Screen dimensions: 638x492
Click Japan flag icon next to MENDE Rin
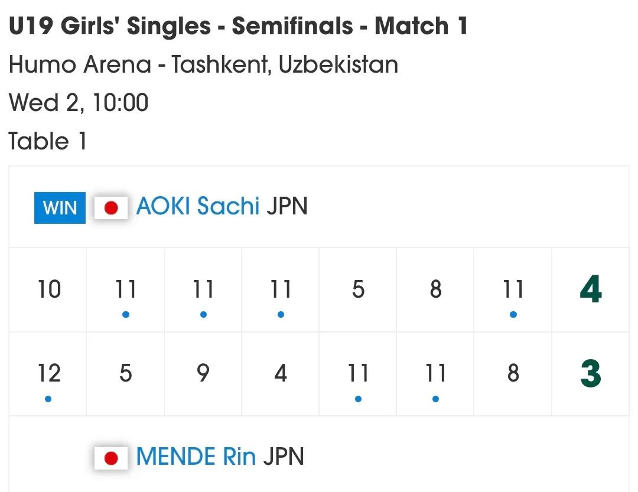111,458
